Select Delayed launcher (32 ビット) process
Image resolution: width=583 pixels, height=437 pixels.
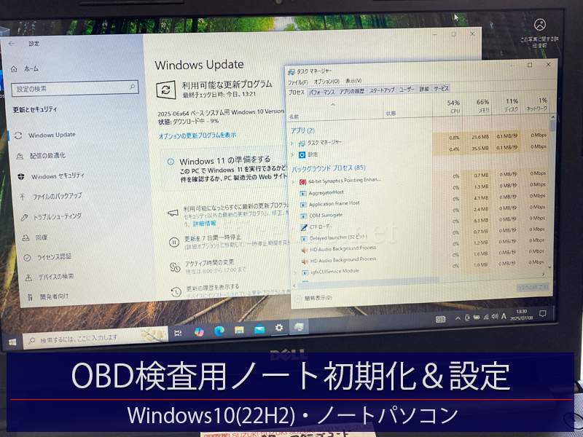coord(338,237)
